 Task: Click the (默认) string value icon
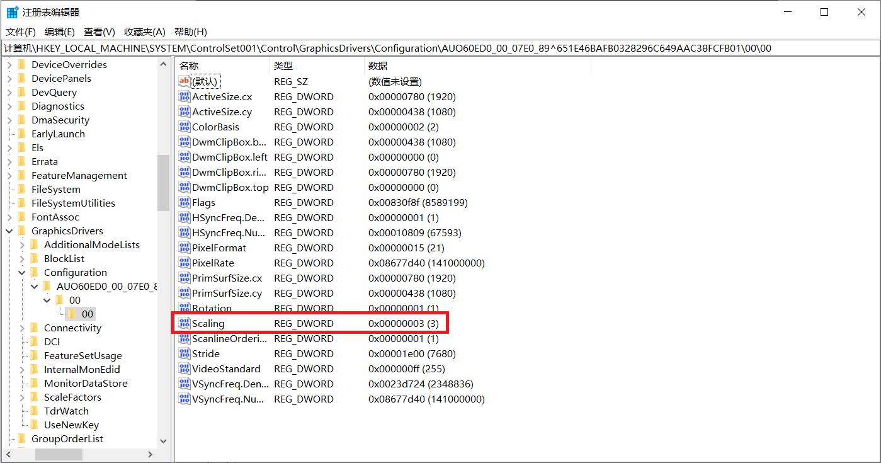tap(185, 81)
